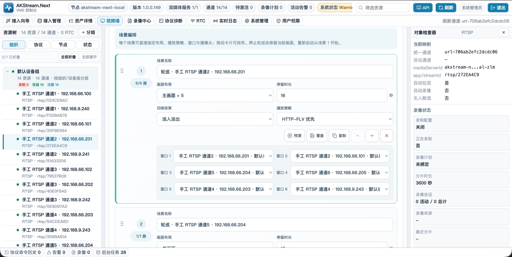
Task: Click the 覆盖 save button
Action: coord(317,136)
